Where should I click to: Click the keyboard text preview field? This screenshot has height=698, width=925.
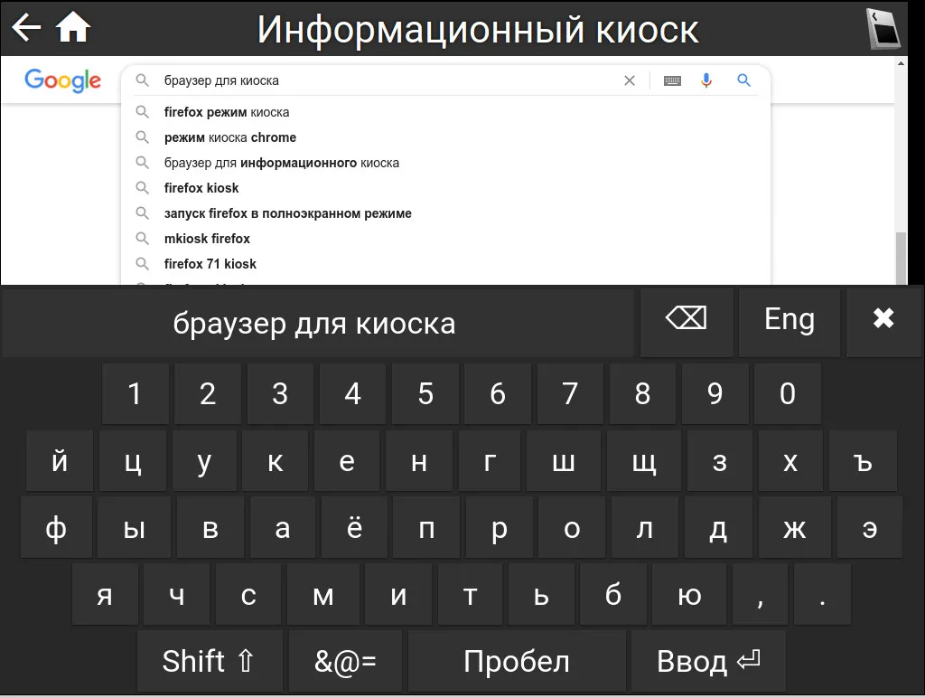[317, 323]
